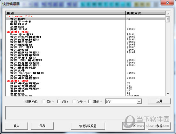Click the 载入 (Load) button

[x=17, y=126]
